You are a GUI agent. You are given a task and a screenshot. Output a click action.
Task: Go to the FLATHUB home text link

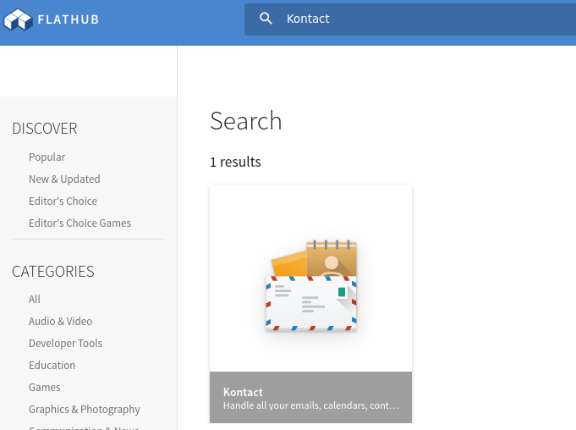point(69,19)
